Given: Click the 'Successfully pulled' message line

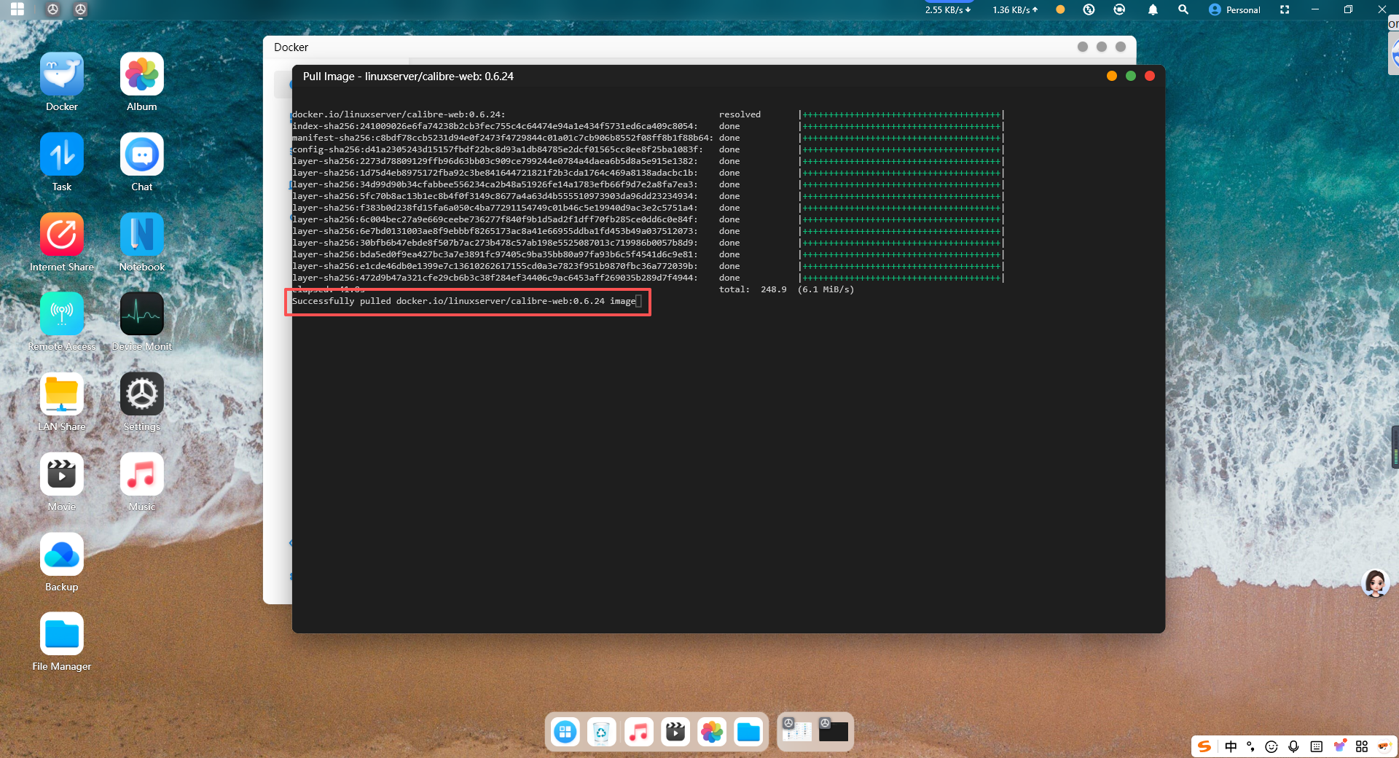Looking at the screenshot, I should [x=463, y=301].
